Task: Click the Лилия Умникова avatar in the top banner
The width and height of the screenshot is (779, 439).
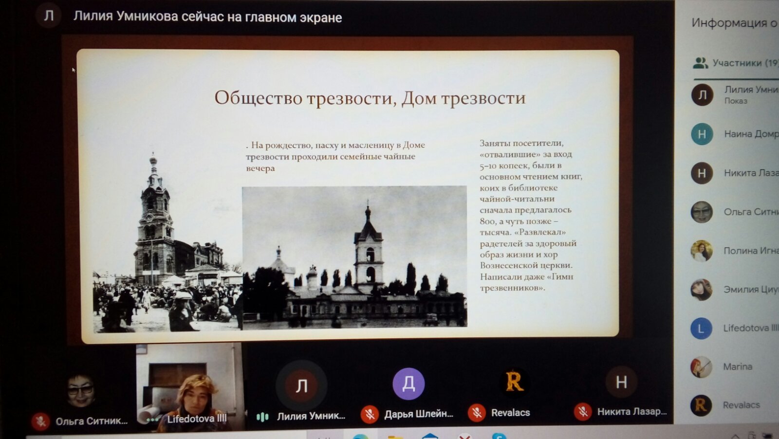Action: click(x=49, y=15)
